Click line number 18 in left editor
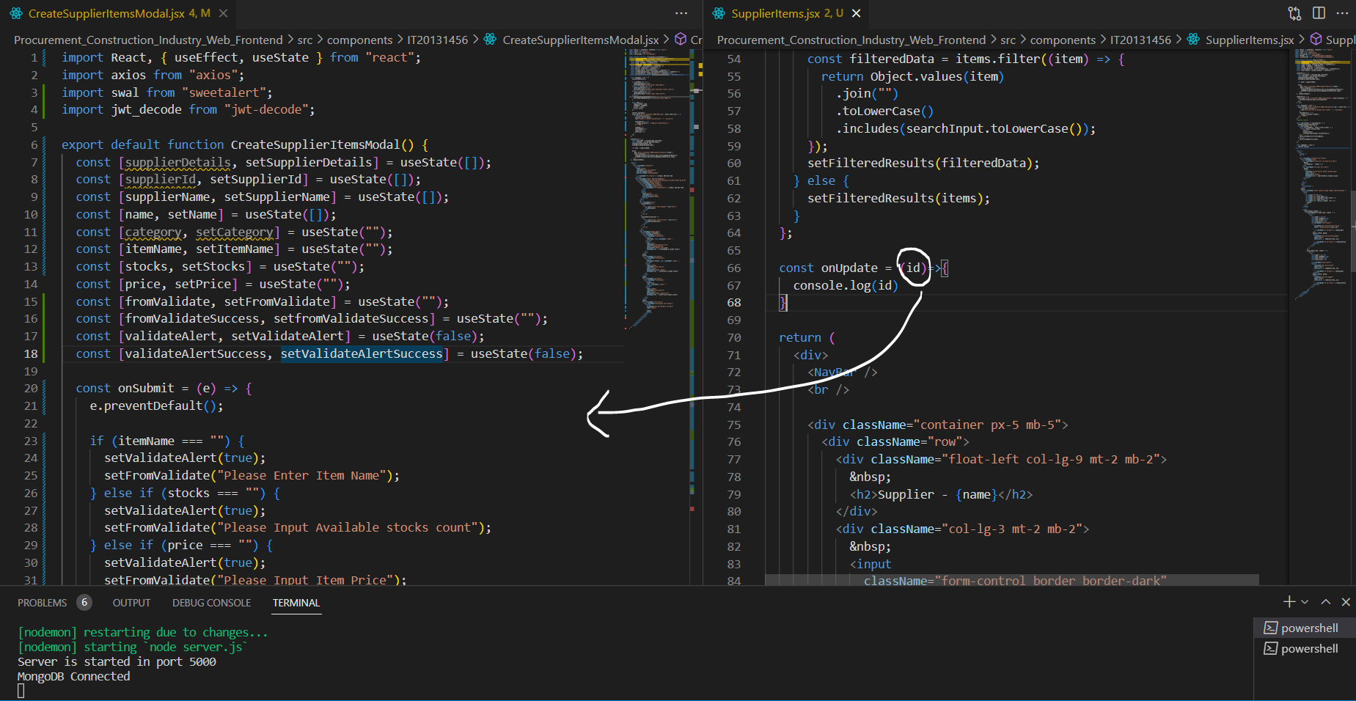Viewport: 1356px width, 701px height. point(31,353)
